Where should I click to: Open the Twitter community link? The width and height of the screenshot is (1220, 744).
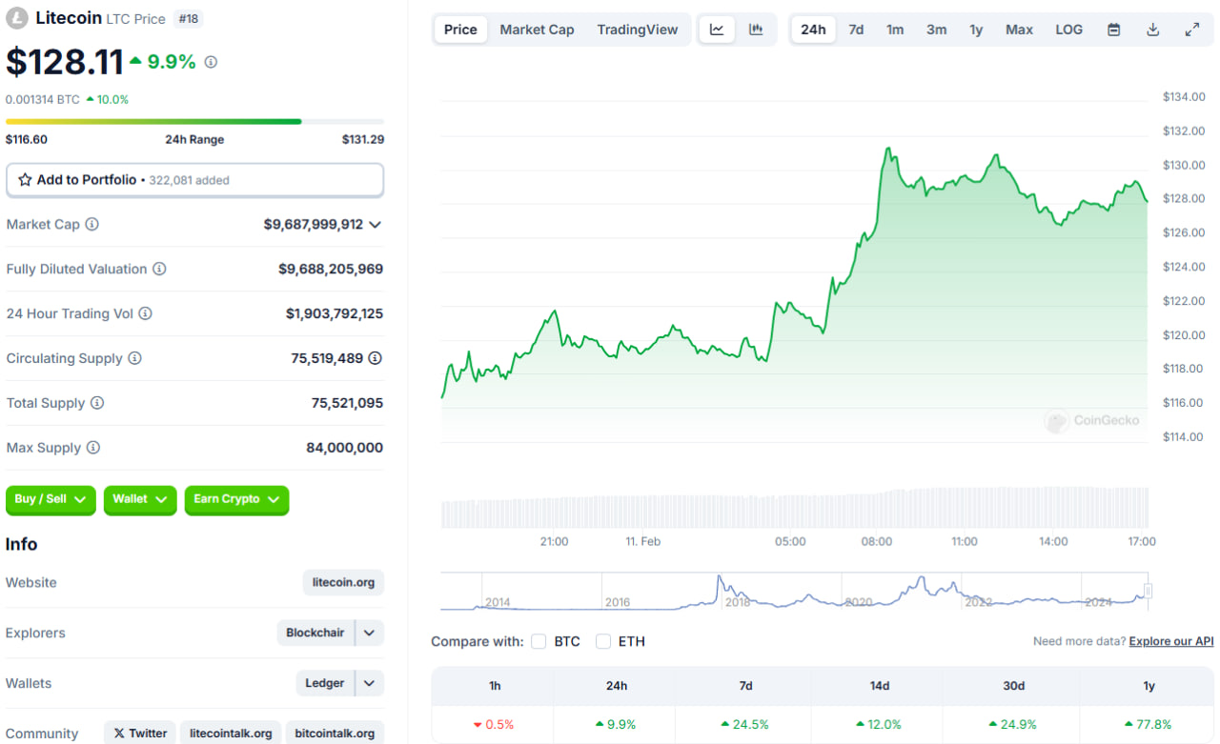pos(139,734)
